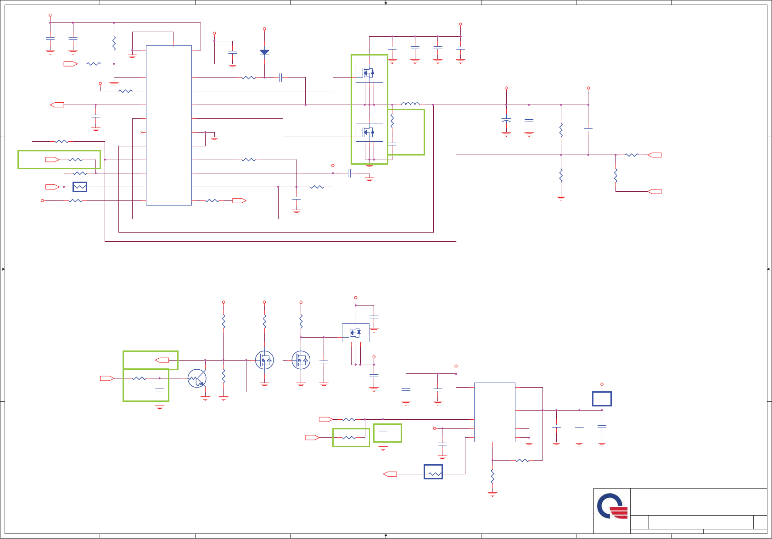Viewport: 772px width, 539px height.
Task: Select the boxed MOSFET in the lower circuit
Action: tap(356, 333)
